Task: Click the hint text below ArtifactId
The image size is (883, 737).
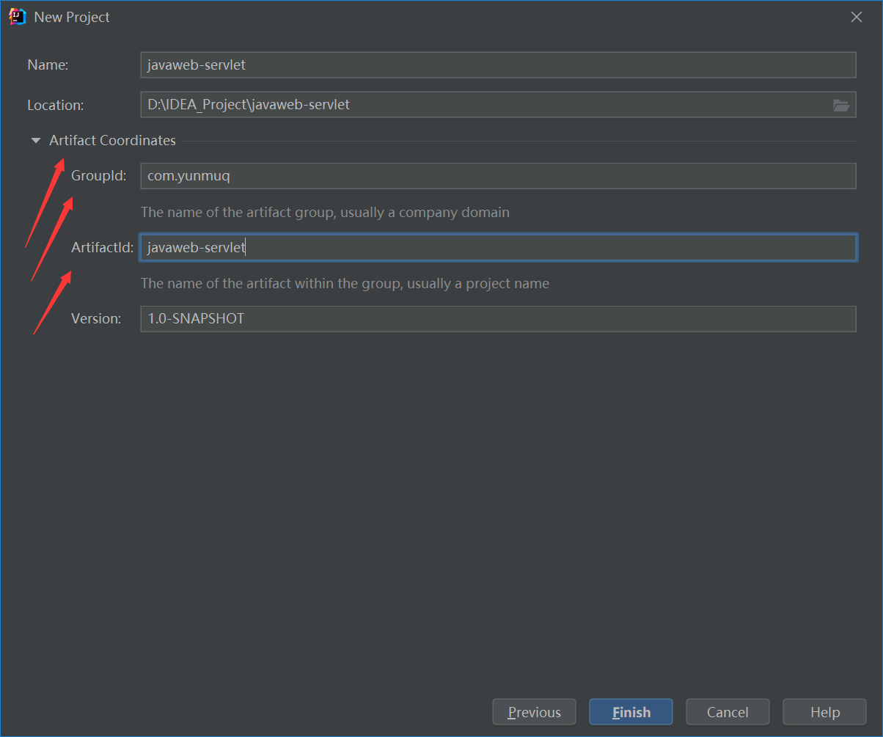Action: click(345, 283)
